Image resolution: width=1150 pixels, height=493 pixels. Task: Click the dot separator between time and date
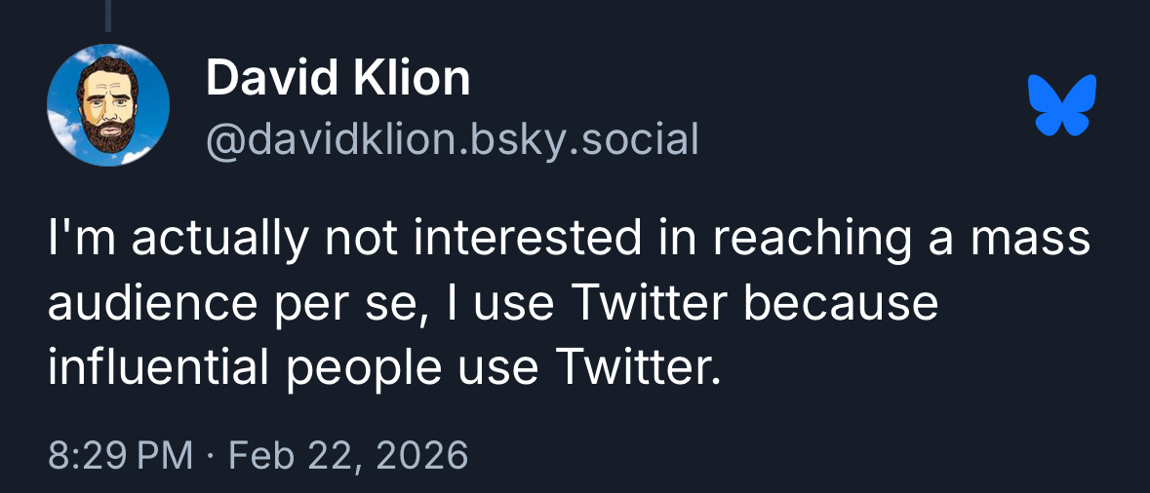click(212, 455)
